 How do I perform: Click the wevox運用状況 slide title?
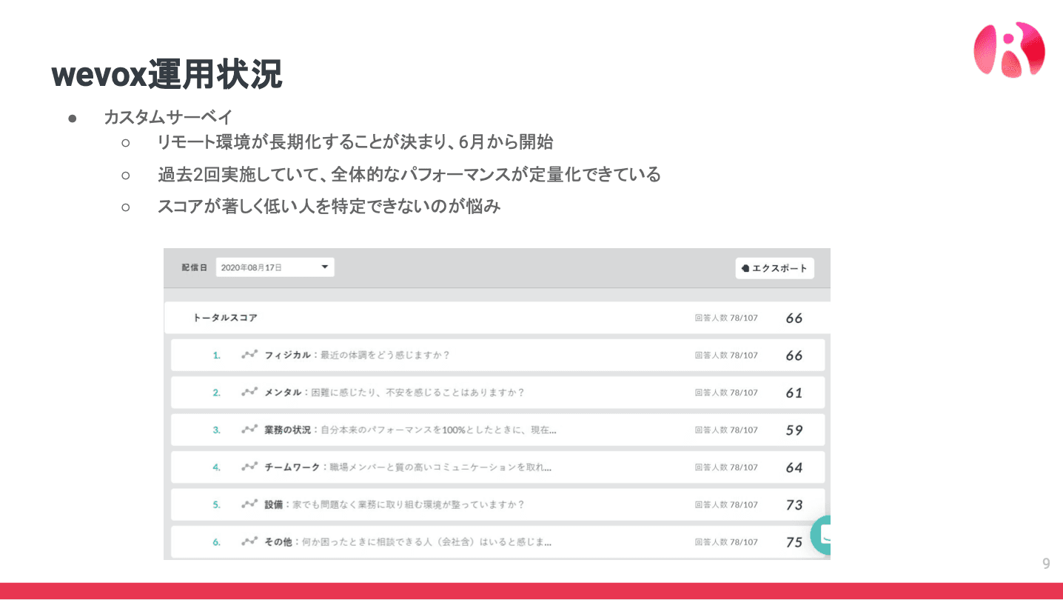coord(167,75)
